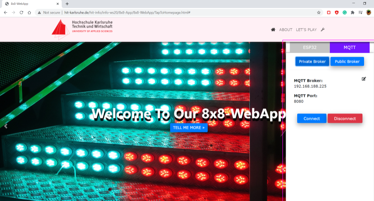Bookmark this page with the star icon
Viewport: 374px width, 201px height.
point(319,13)
